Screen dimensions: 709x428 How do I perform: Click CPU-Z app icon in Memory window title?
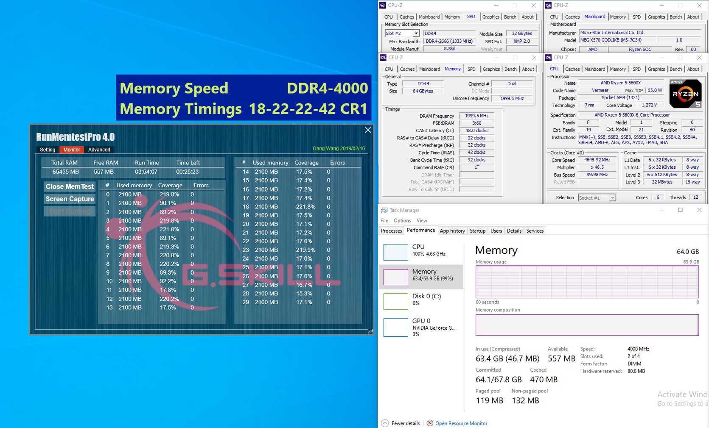[383, 58]
